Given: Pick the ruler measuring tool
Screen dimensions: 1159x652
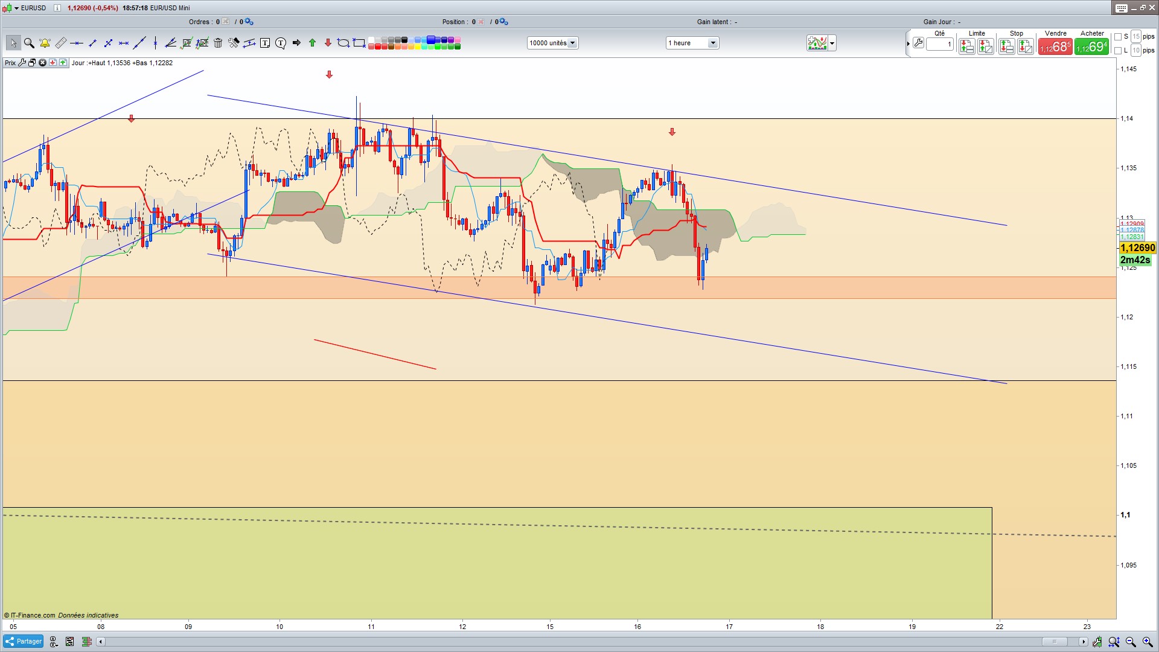Looking at the screenshot, I should (x=61, y=43).
